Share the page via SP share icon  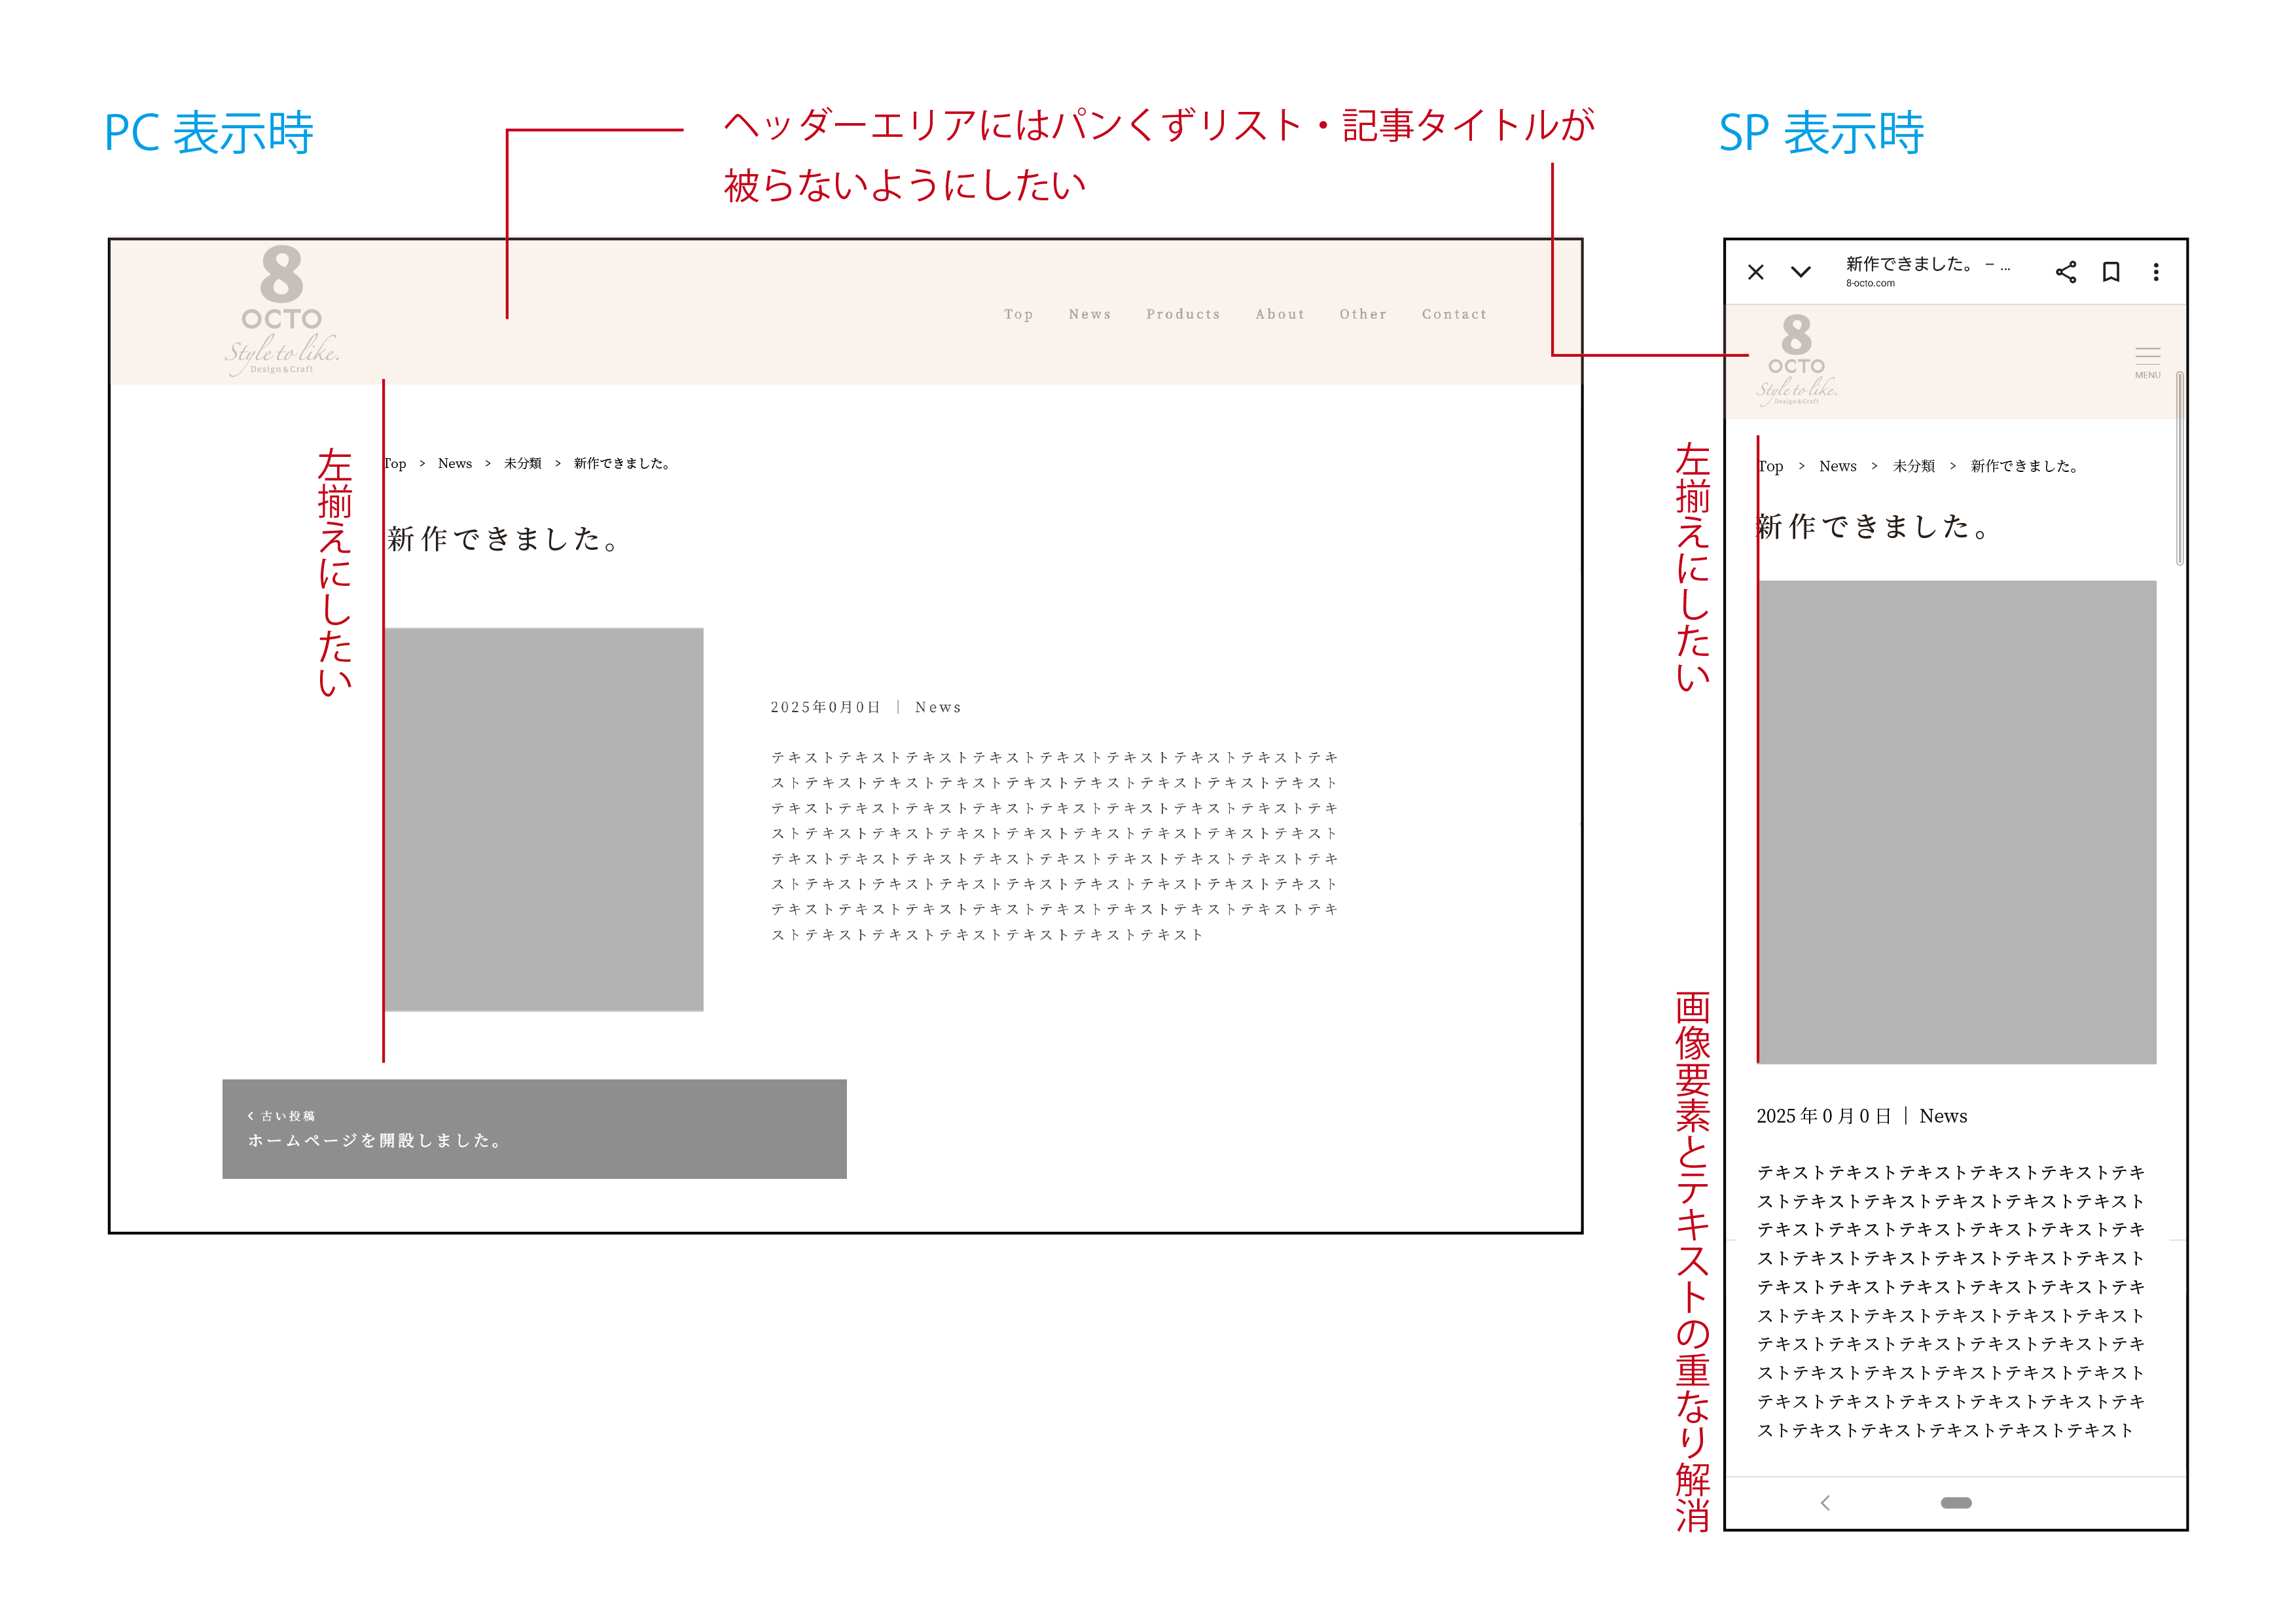click(2066, 272)
